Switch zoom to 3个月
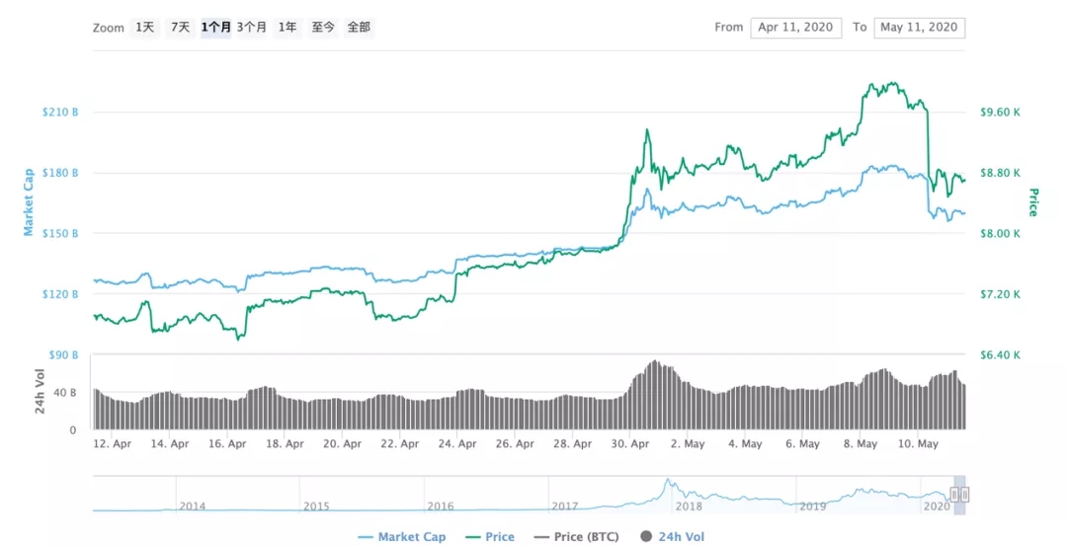The height and width of the screenshot is (546, 1067). 251,28
